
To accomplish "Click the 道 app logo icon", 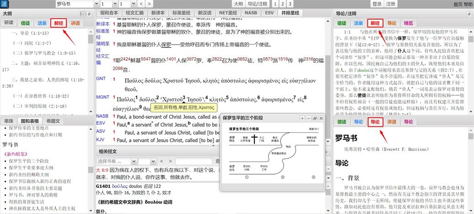I will 5,4.
